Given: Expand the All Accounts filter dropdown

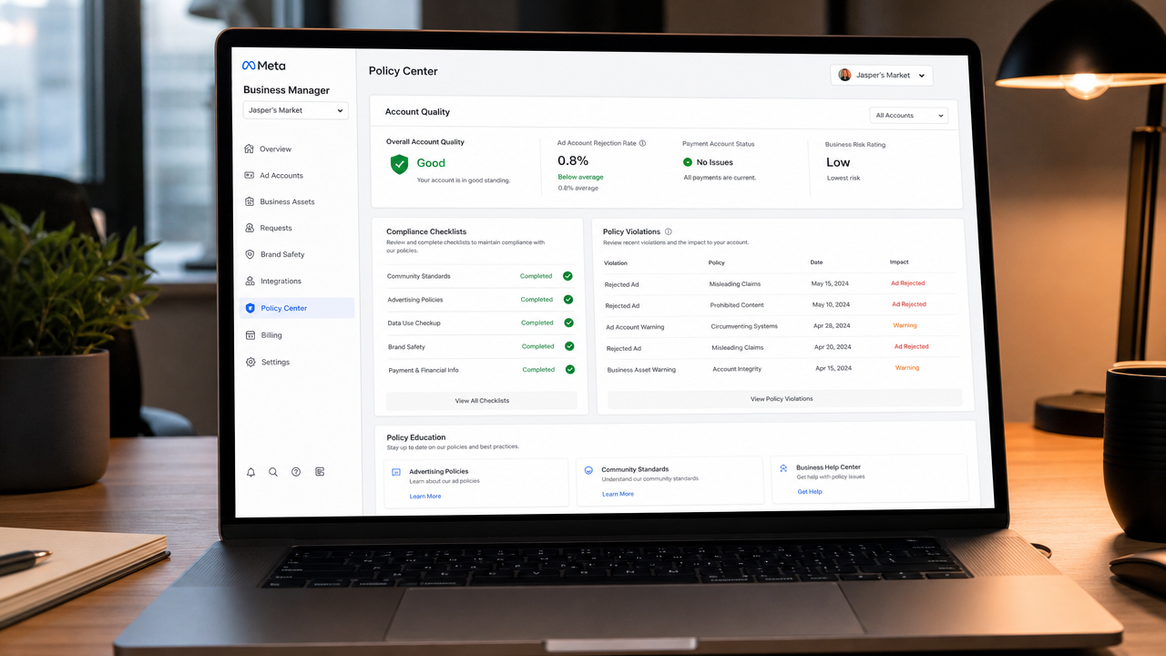Looking at the screenshot, I should click(x=908, y=116).
